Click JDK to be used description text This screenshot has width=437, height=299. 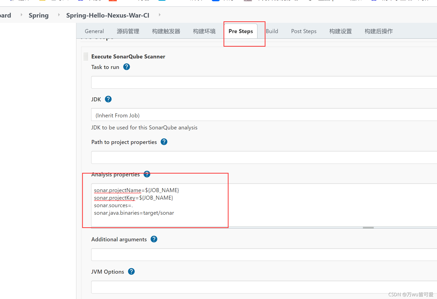click(144, 127)
